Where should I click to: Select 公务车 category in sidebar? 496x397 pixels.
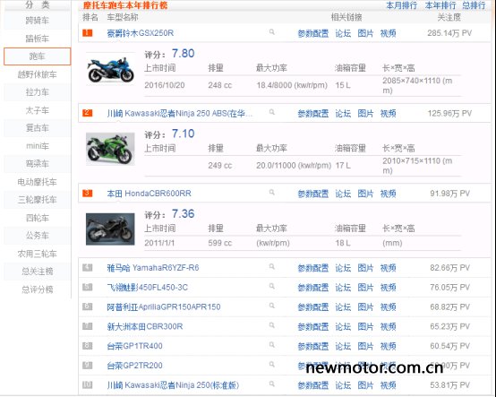(38, 236)
